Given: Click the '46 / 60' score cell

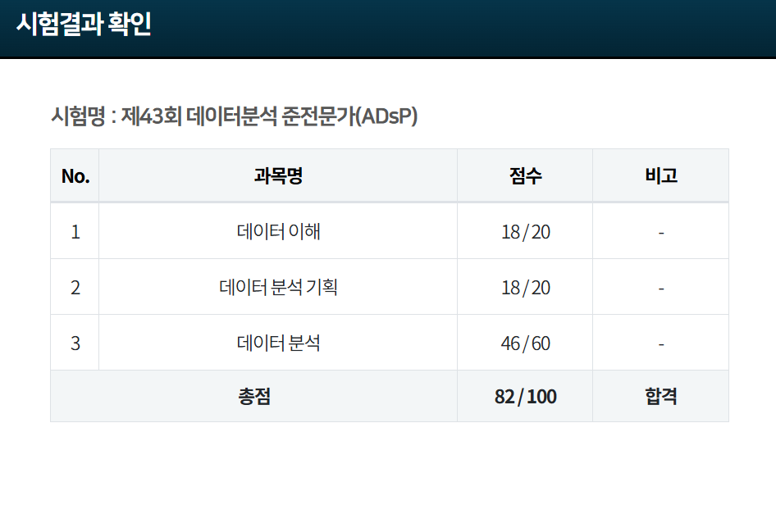Looking at the screenshot, I should click(526, 343).
